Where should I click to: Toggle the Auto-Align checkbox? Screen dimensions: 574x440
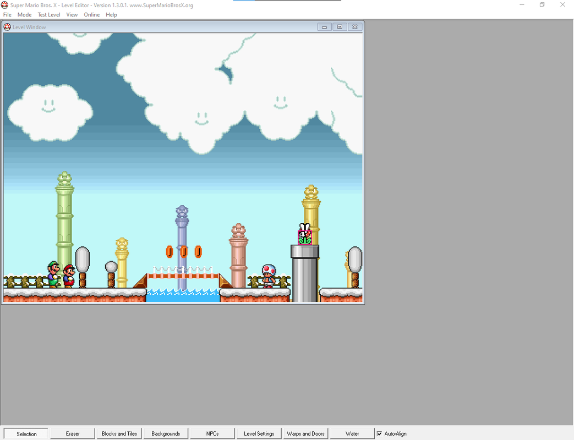tap(379, 434)
